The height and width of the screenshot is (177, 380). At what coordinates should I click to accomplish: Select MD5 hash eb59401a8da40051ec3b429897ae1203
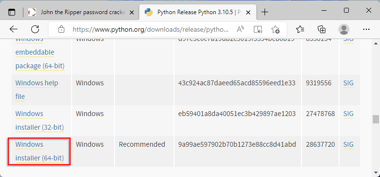pyautogui.click(x=237, y=114)
